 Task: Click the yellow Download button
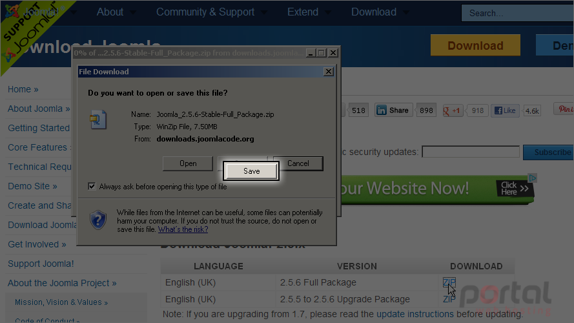click(x=475, y=45)
